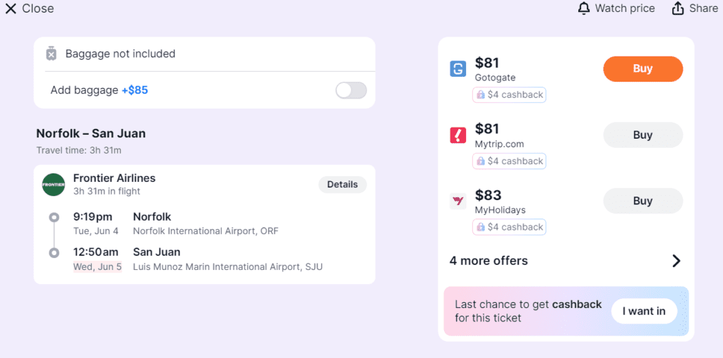Click the I want in button
Viewport: 723px width, 358px height.
pyautogui.click(x=644, y=311)
